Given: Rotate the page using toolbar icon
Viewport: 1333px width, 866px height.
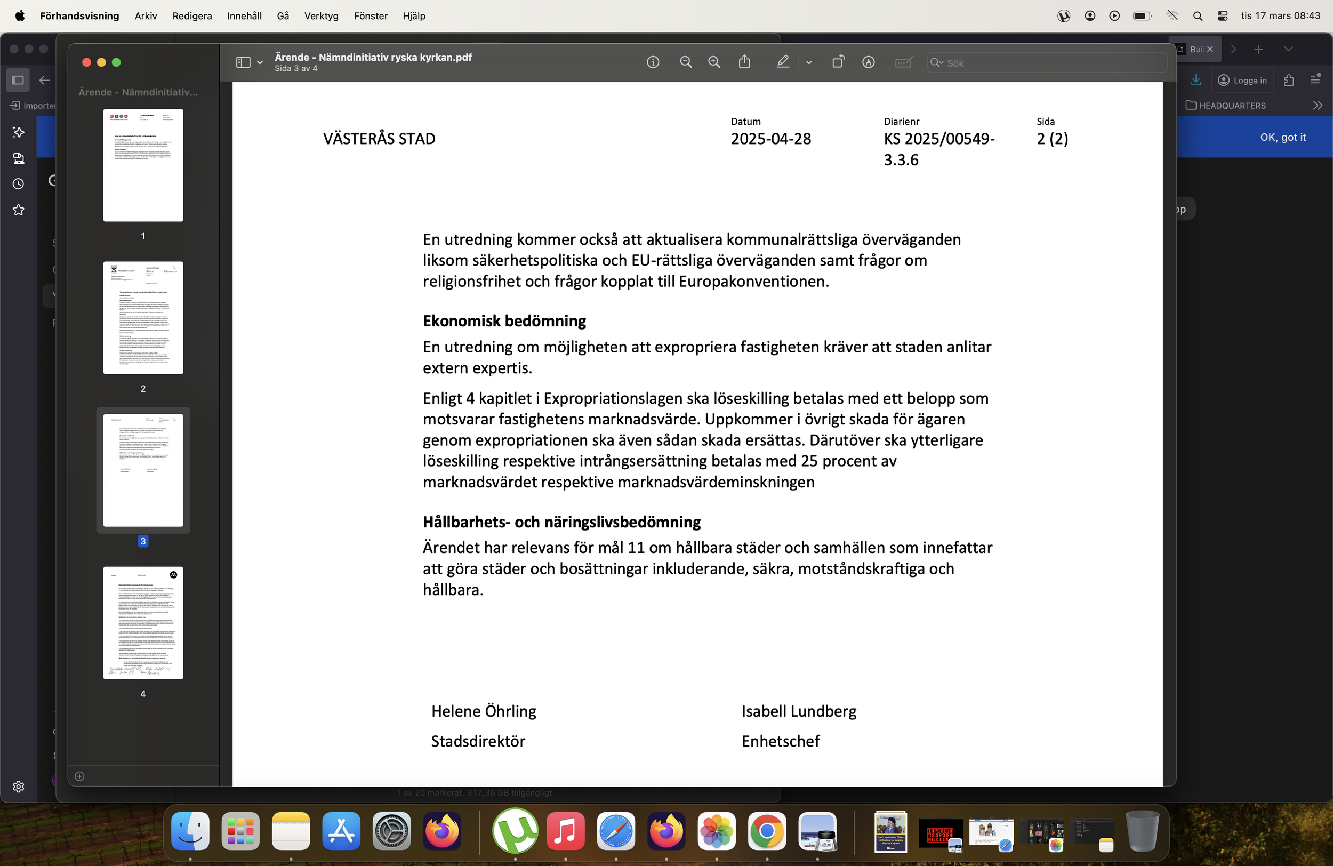Looking at the screenshot, I should pos(838,62).
